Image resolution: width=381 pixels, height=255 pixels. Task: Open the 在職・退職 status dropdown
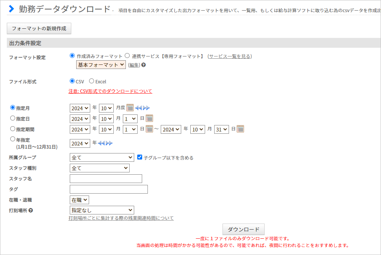coord(79,200)
